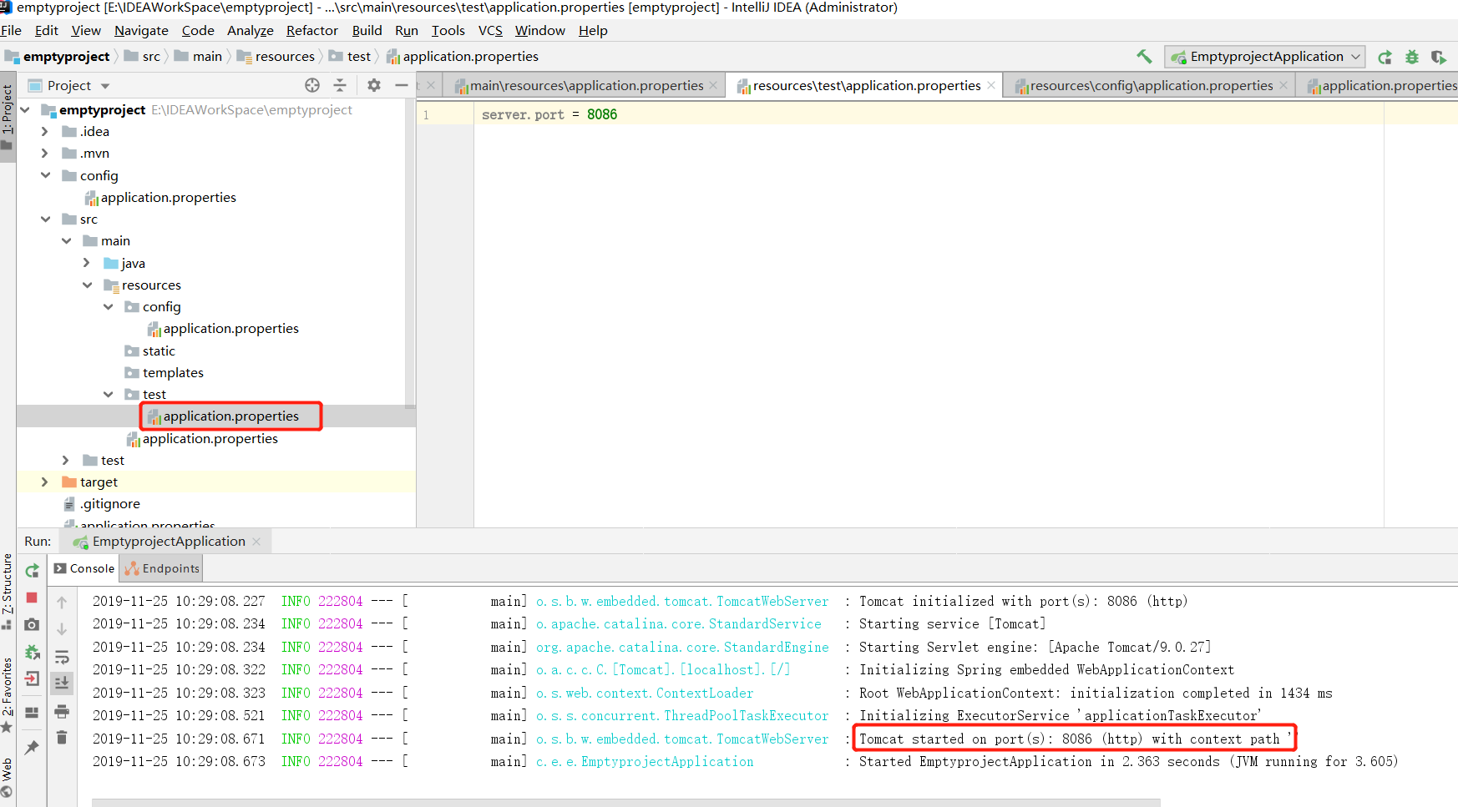The height and width of the screenshot is (807, 1458).
Task: Open Project view settings gear
Action: pos(373,85)
